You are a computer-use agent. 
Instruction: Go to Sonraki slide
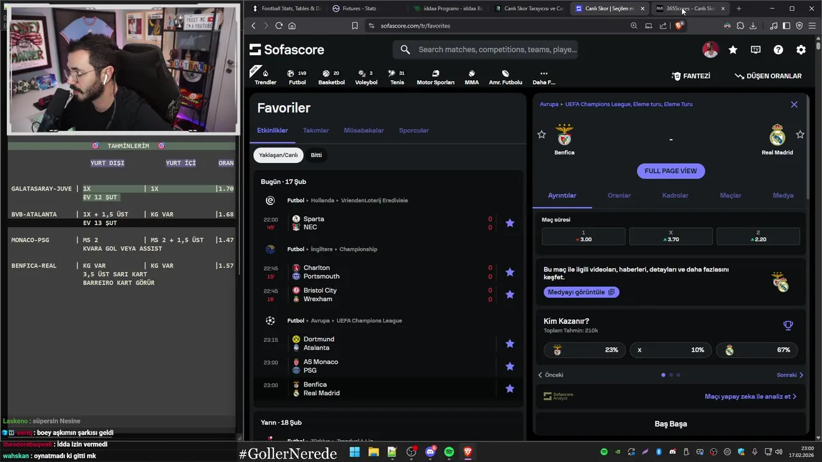(x=790, y=375)
